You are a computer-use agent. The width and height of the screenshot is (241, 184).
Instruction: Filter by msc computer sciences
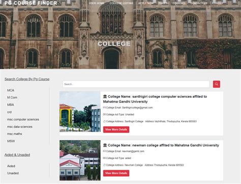(x=23, y=119)
